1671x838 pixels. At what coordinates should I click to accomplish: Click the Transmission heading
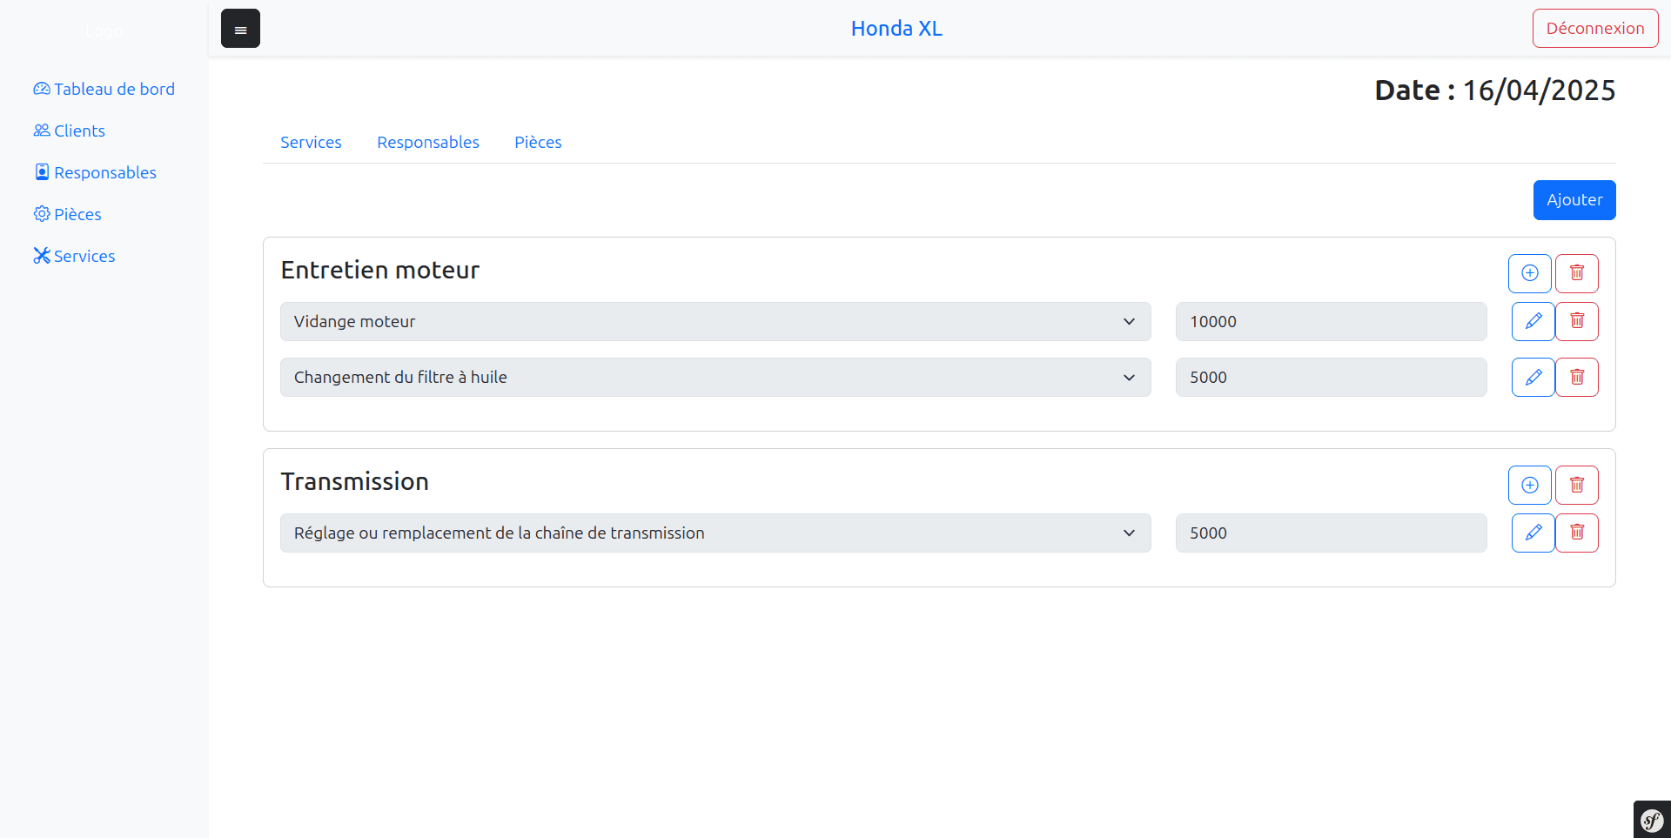pos(354,481)
